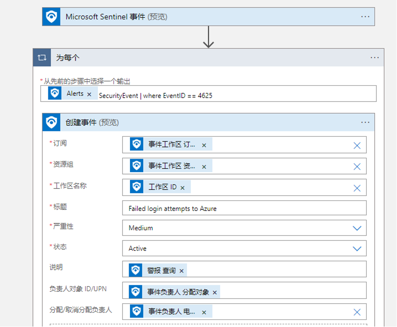Clear the 订阅 field with the blue X

(357, 145)
